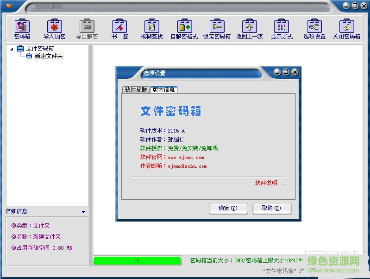Maximize the main 文件密码箱 window

tap(355, 6)
